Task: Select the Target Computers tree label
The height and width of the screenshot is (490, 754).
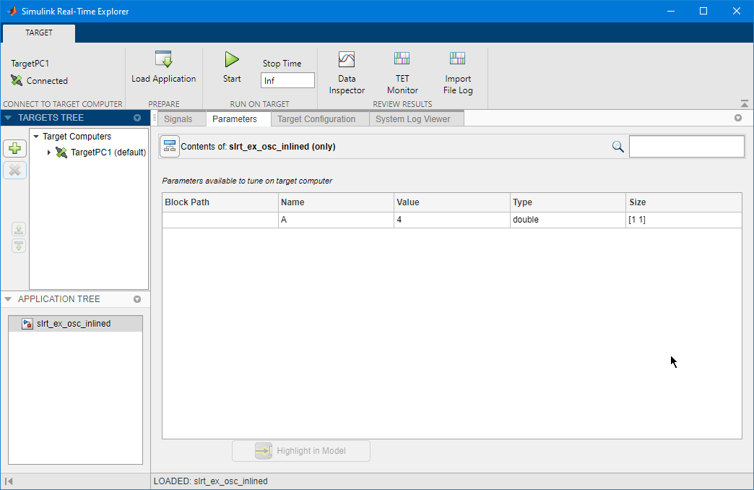Action: 77,136
